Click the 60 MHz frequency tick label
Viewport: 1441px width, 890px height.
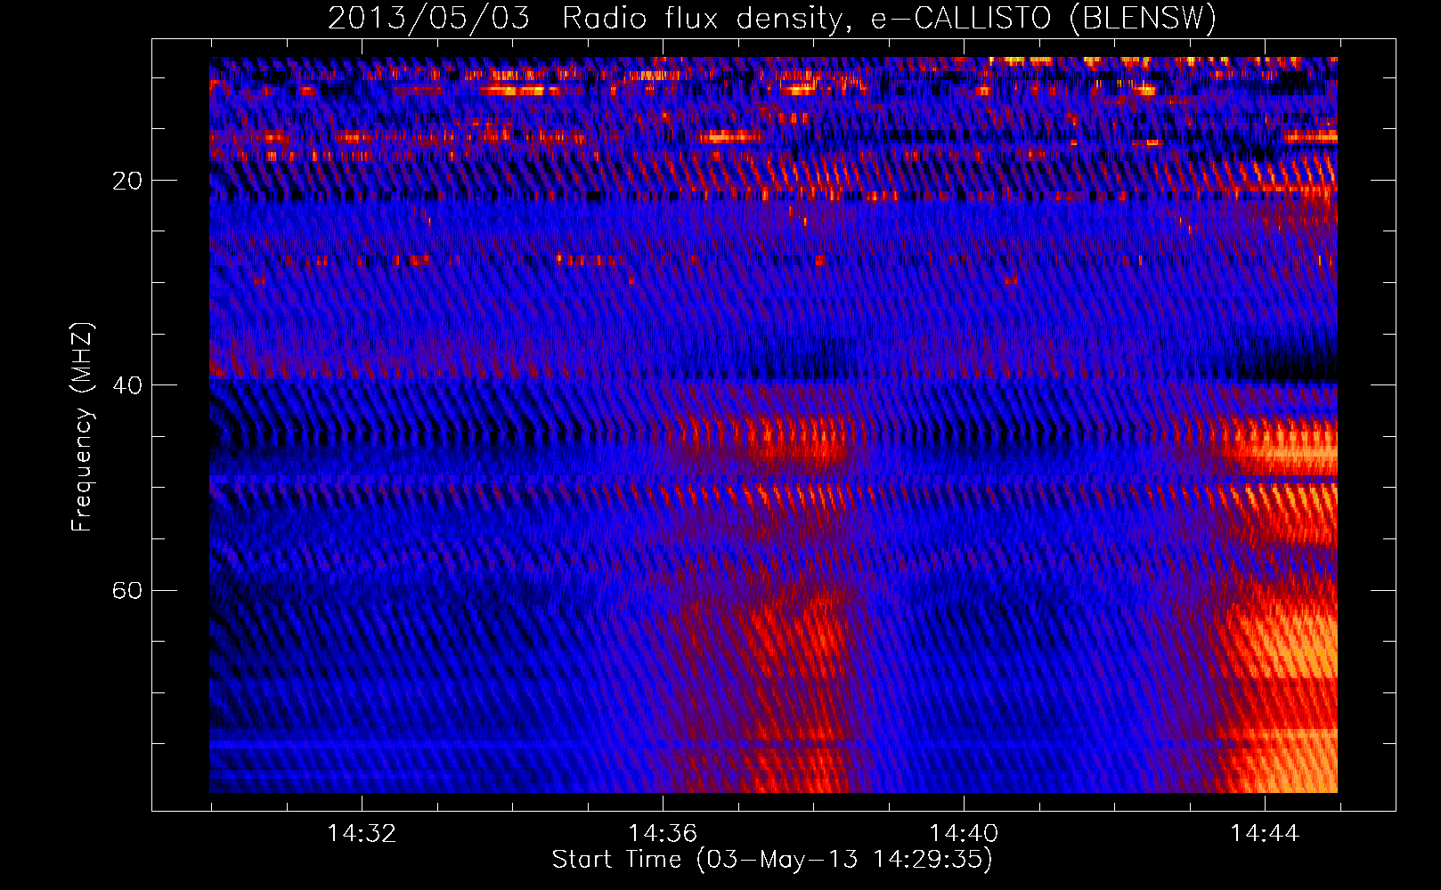127,591
